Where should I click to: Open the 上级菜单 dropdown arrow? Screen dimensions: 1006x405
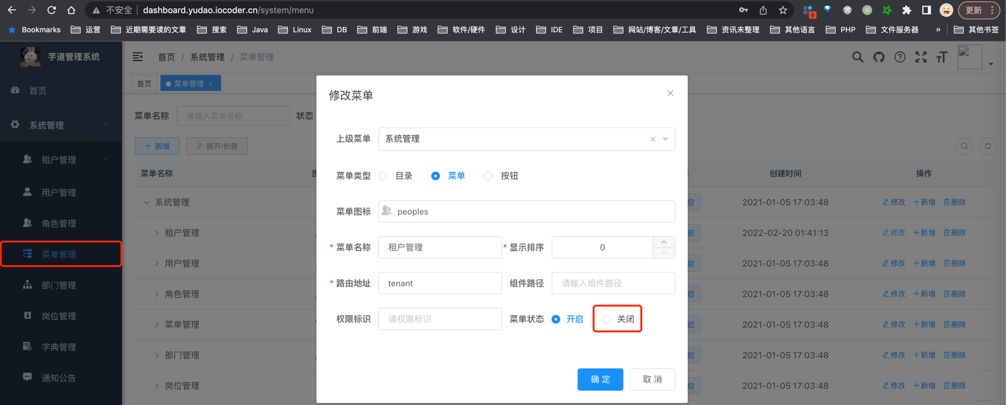point(666,139)
